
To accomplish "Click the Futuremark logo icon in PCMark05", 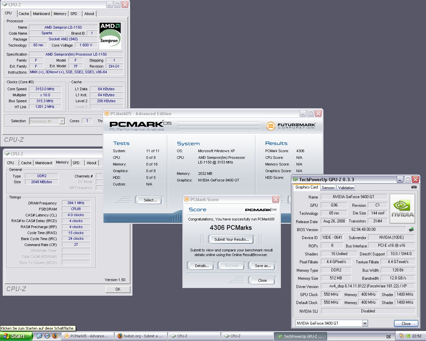I will coord(271,126).
